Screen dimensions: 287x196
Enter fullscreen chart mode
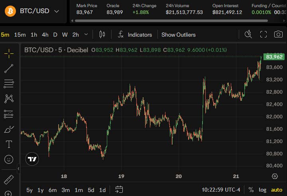263,34
